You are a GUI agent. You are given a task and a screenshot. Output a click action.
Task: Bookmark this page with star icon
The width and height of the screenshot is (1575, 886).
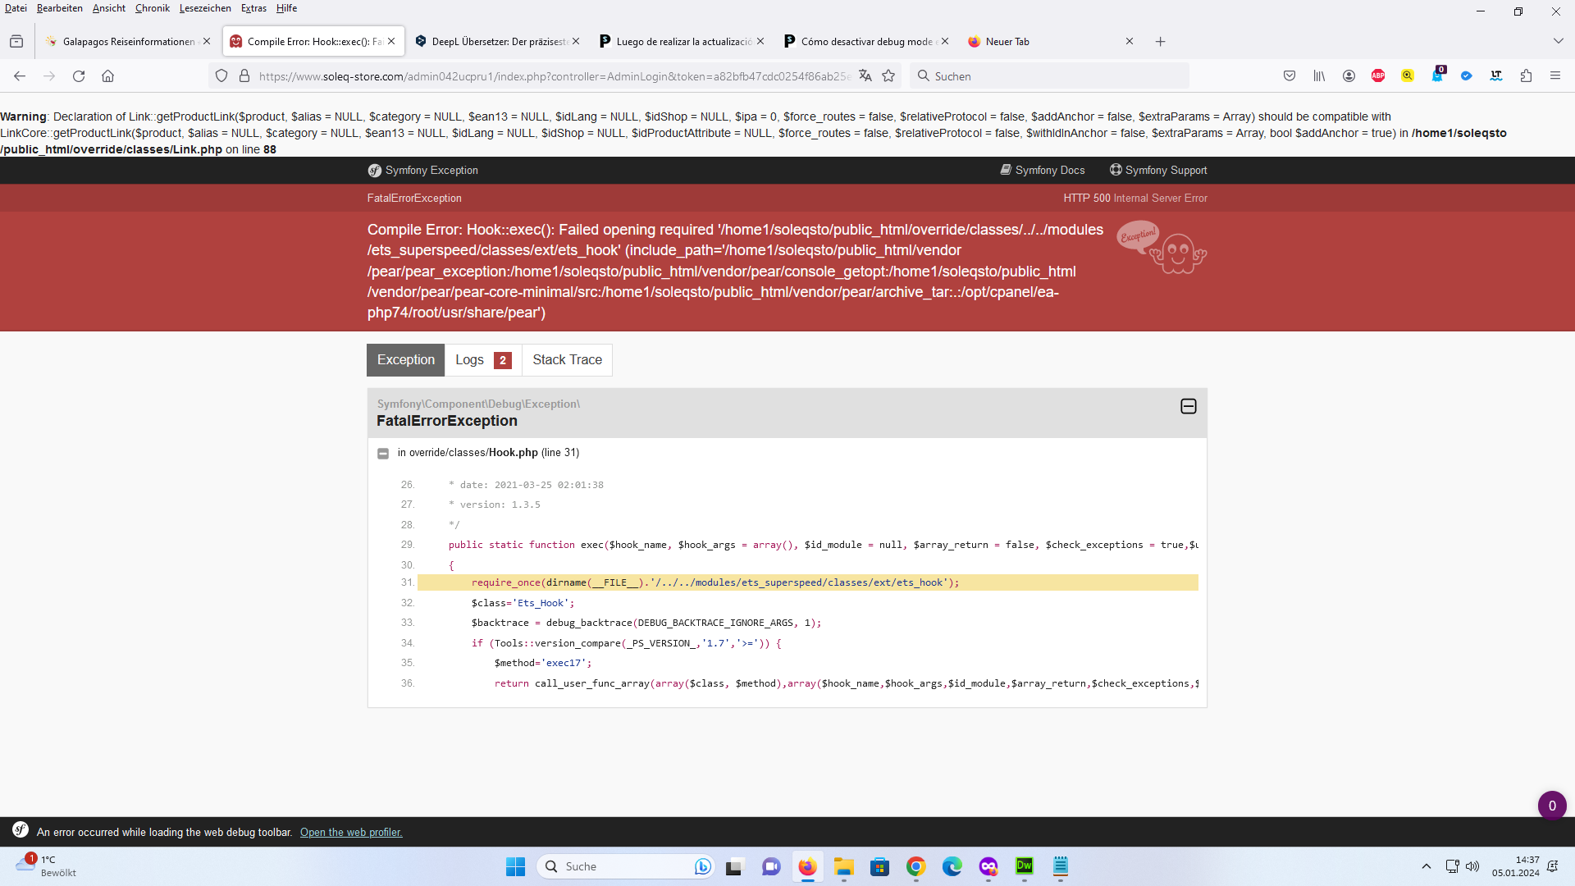pyautogui.click(x=888, y=76)
